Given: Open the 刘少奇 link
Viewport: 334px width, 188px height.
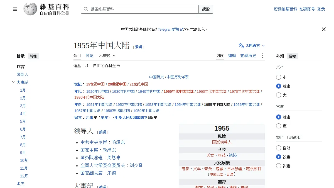Looking at the screenshot, I should pyautogui.click(x=136, y=165).
